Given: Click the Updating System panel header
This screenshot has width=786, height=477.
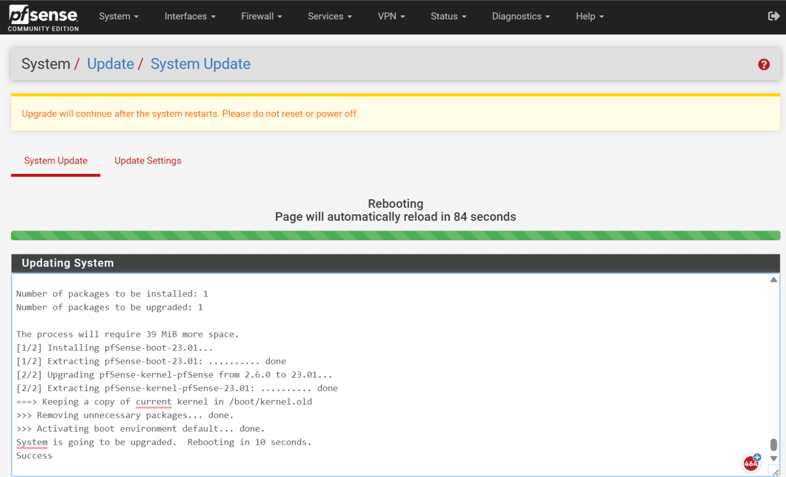Looking at the screenshot, I should point(67,263).
